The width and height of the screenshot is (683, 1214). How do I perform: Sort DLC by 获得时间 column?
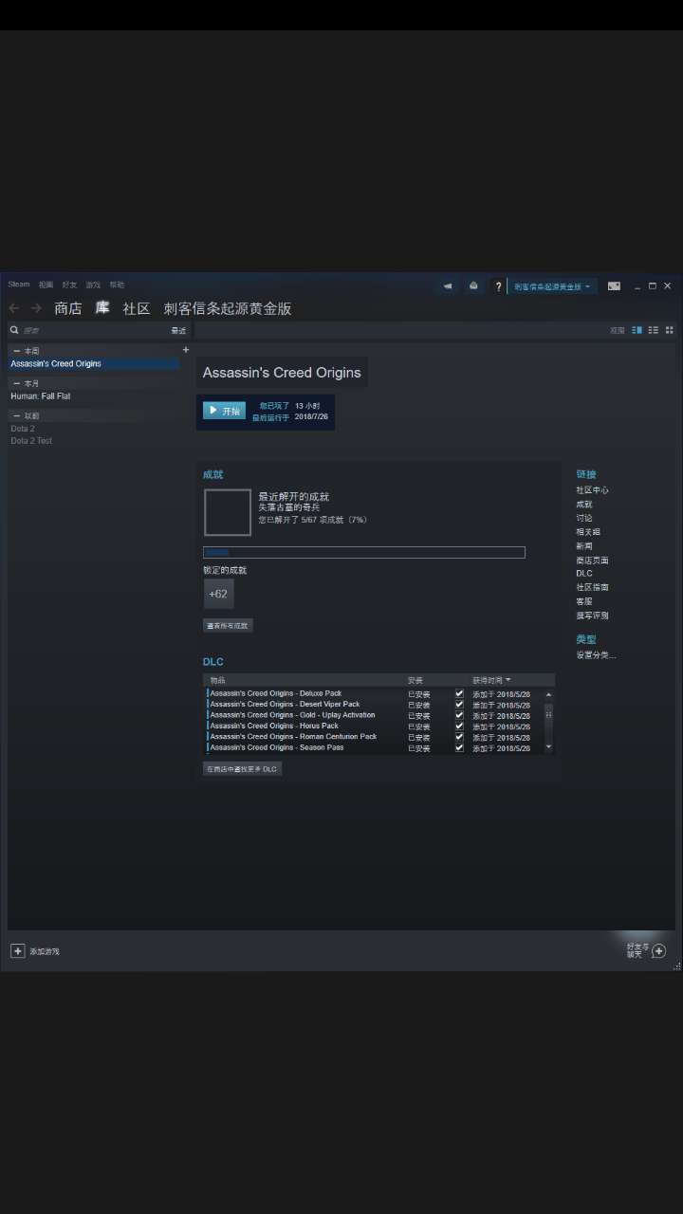[x=491, y=680]
